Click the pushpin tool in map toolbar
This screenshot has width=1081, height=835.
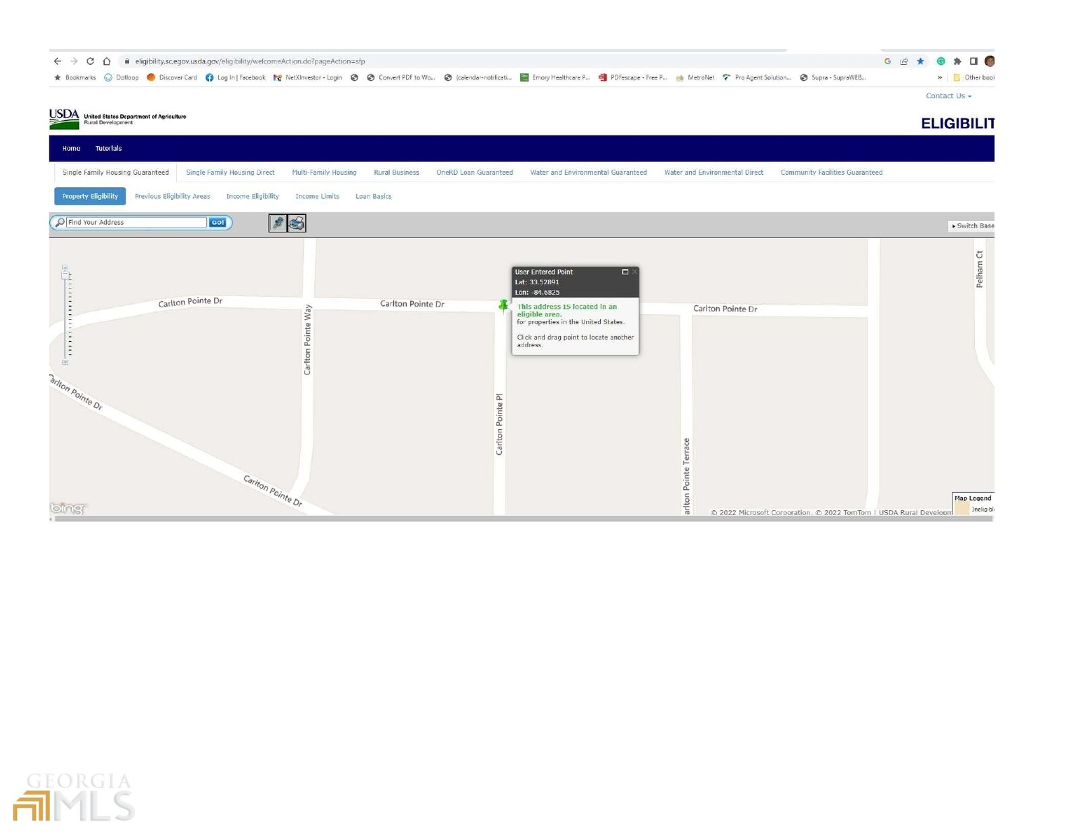click(x=278, y=223)
